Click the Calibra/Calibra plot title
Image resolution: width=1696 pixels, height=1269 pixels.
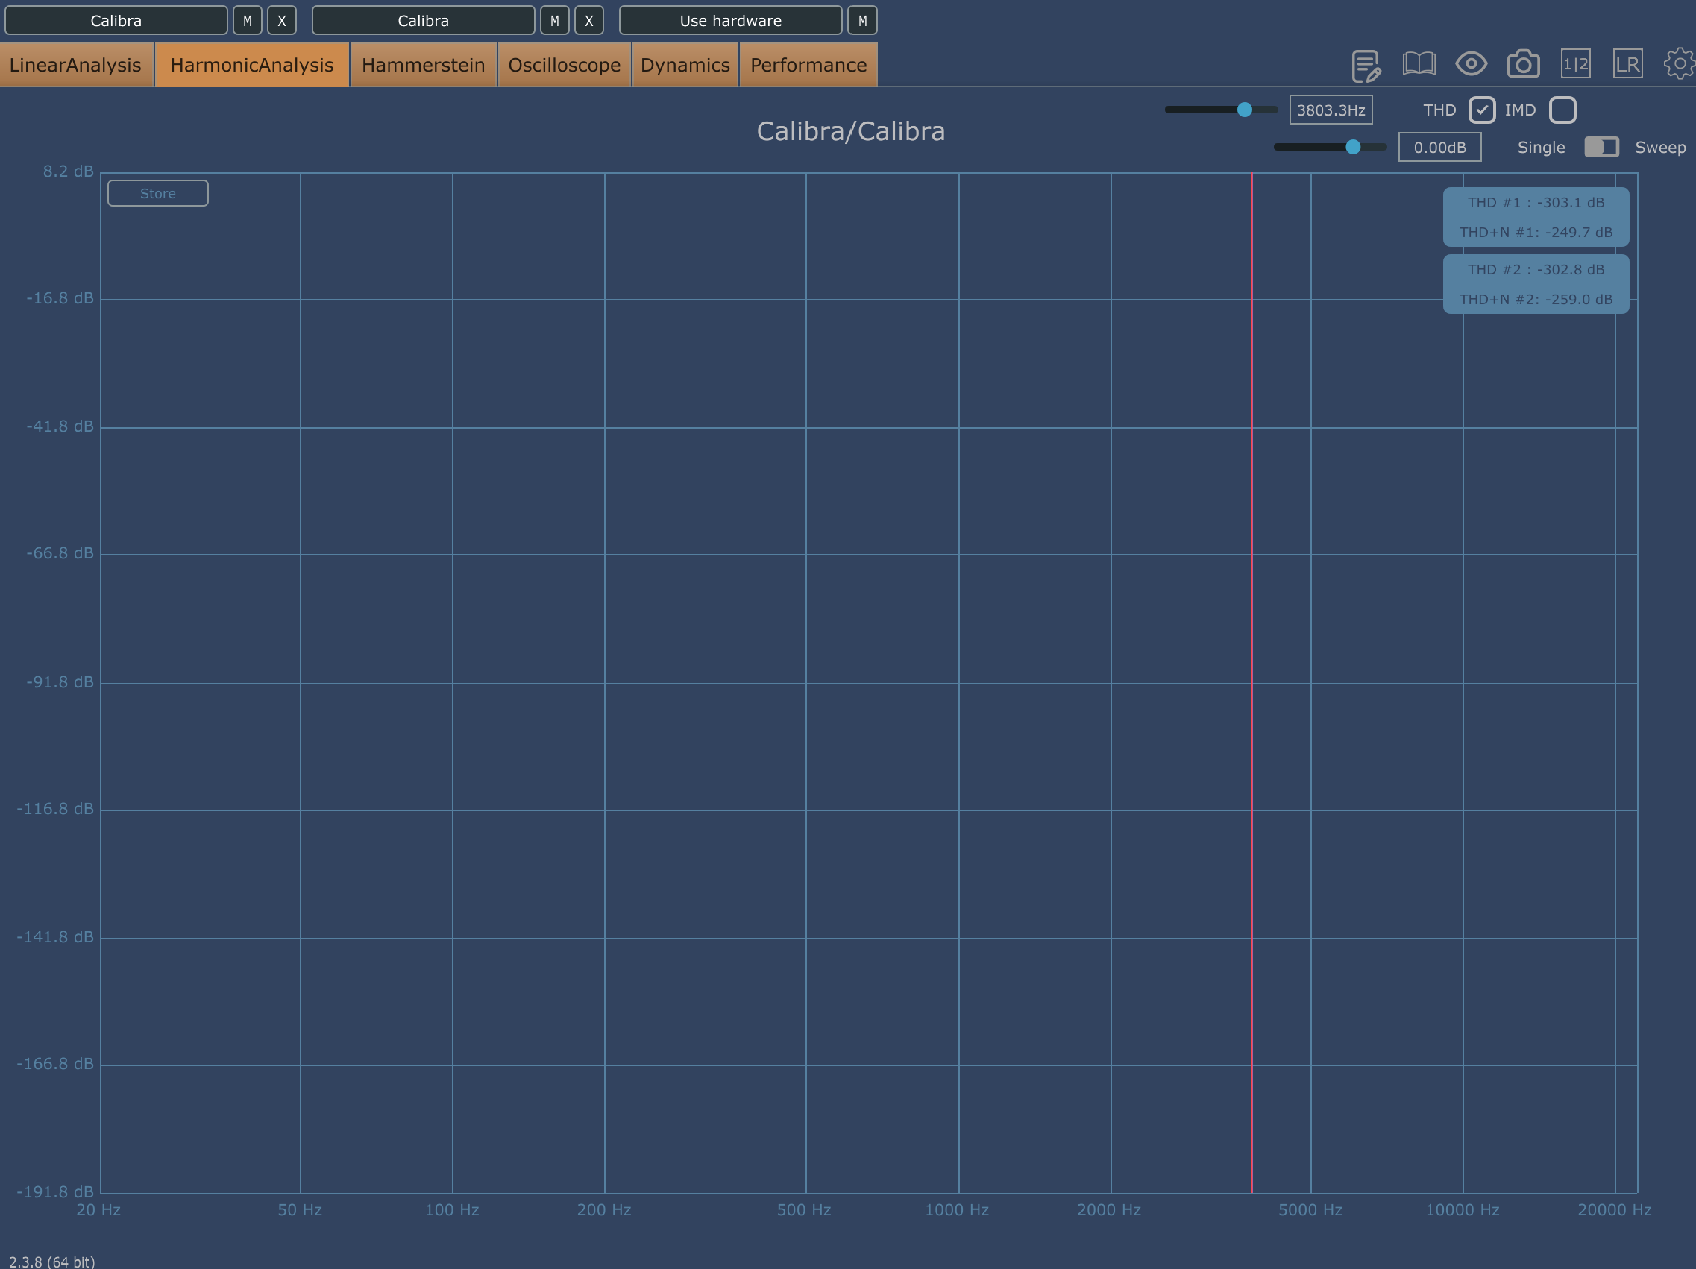tap(851, 132)
